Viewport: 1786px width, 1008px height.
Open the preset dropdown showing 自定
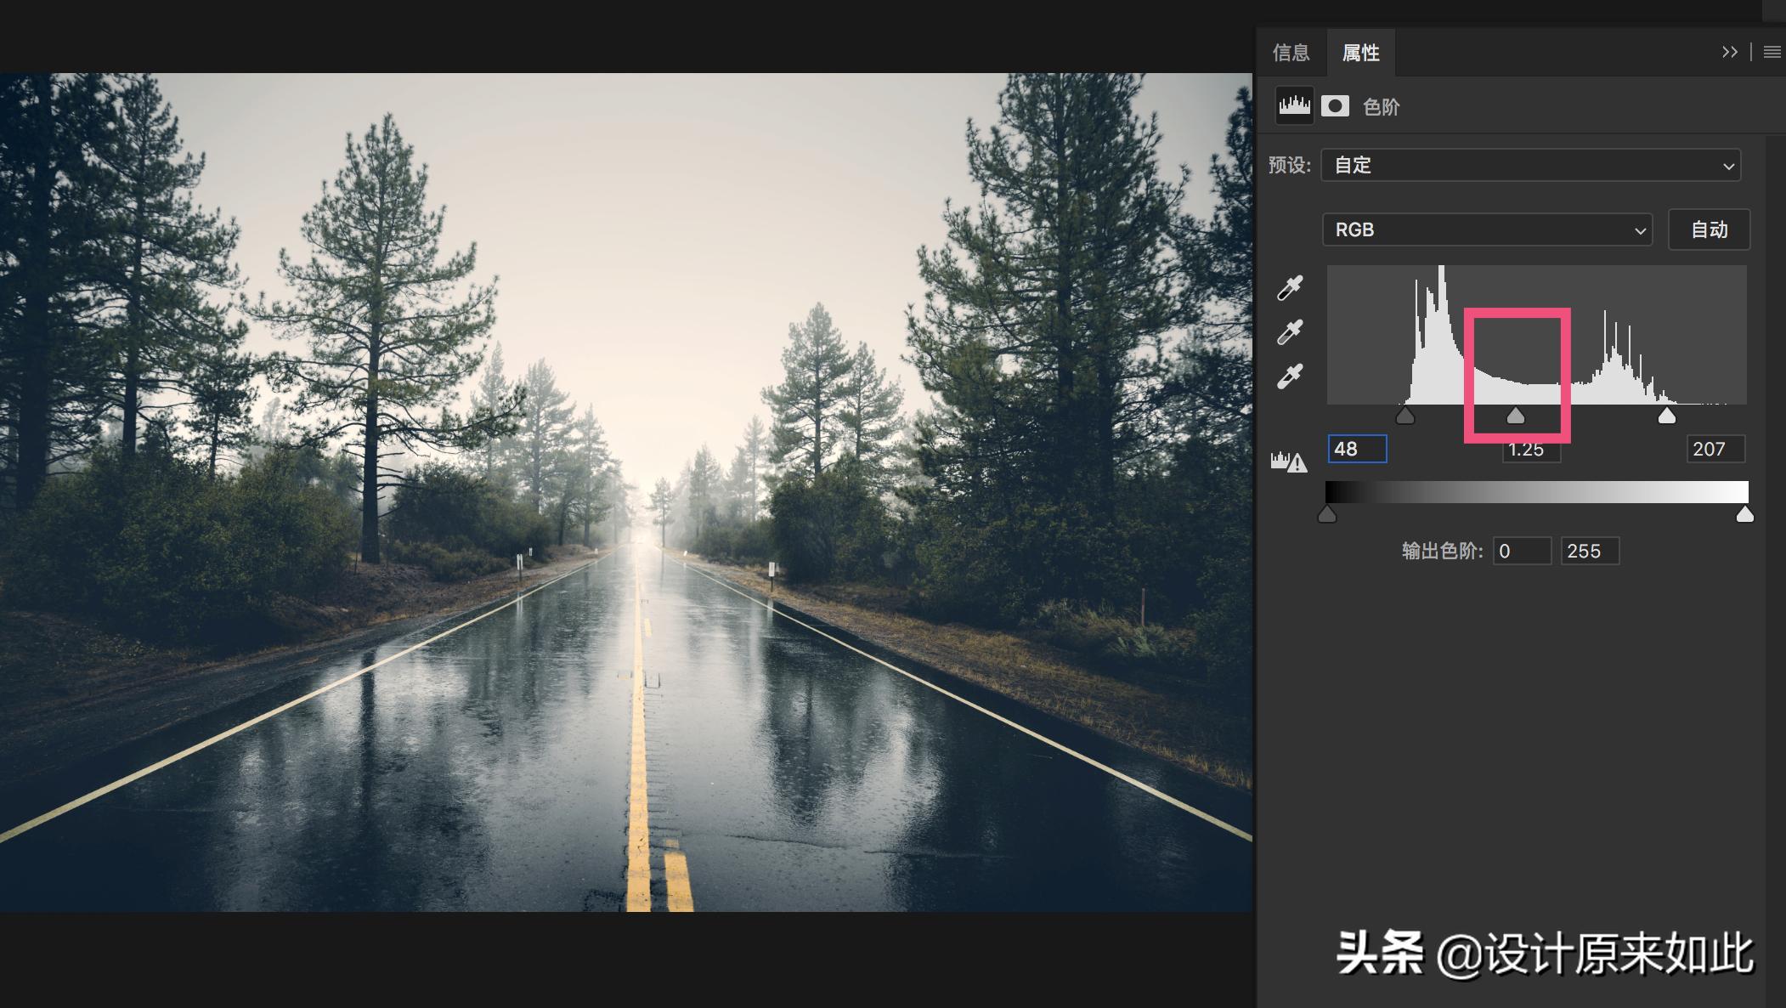coord(1530,165)
